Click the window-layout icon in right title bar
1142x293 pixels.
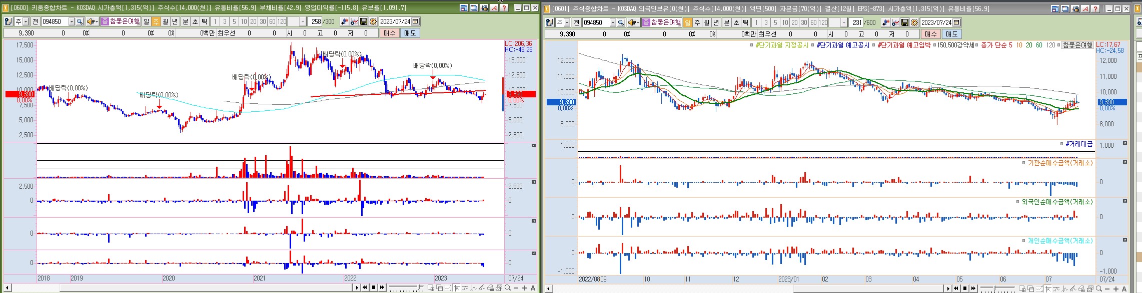pyautogui.click(x=1055, y=8)
